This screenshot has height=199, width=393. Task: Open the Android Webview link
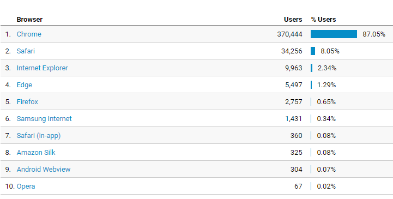44,170
